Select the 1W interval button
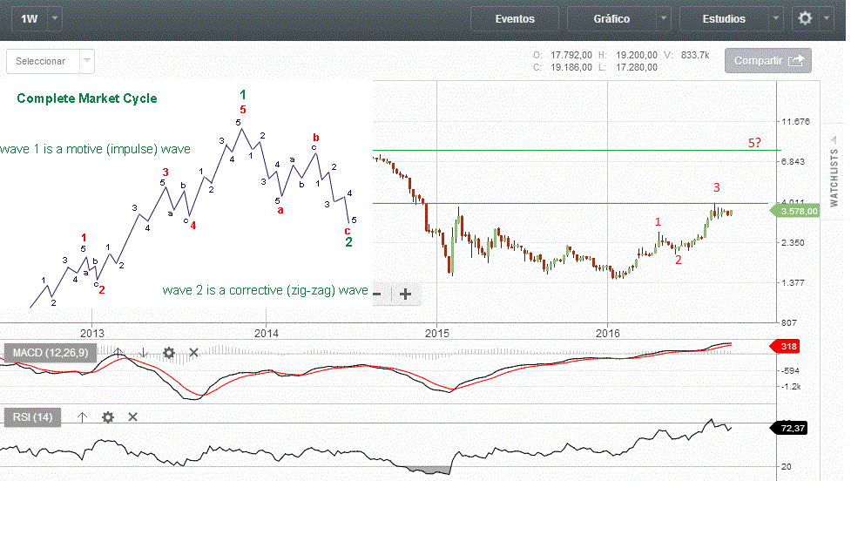851x535 pixels. (x=28, y=18)
